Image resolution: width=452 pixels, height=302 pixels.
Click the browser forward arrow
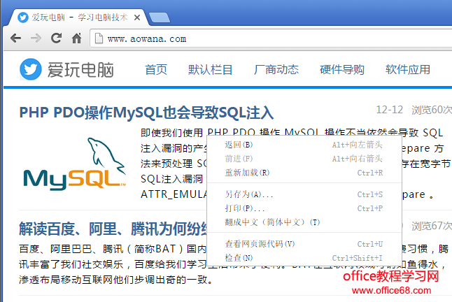(36, 38)
